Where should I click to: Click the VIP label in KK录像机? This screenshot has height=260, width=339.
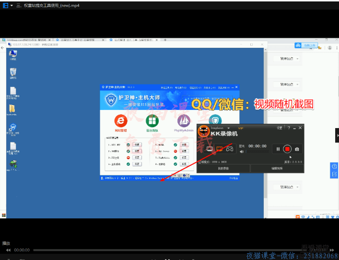[241, 128]
